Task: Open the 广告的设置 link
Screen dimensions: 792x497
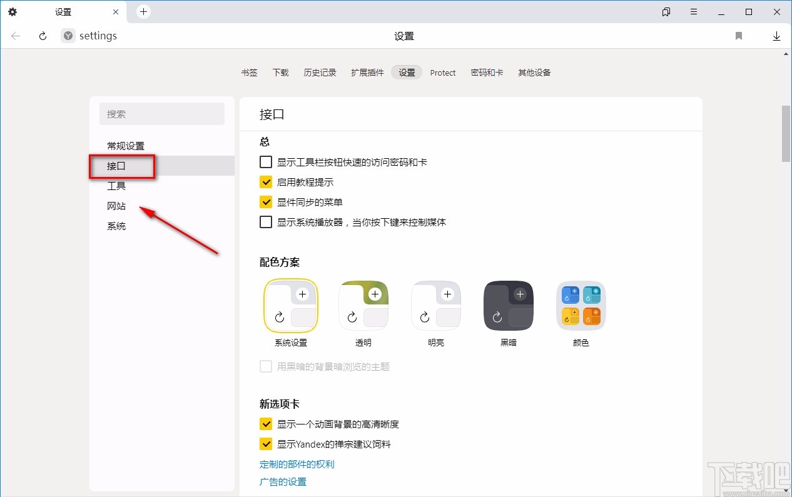Action: point(283,481)
